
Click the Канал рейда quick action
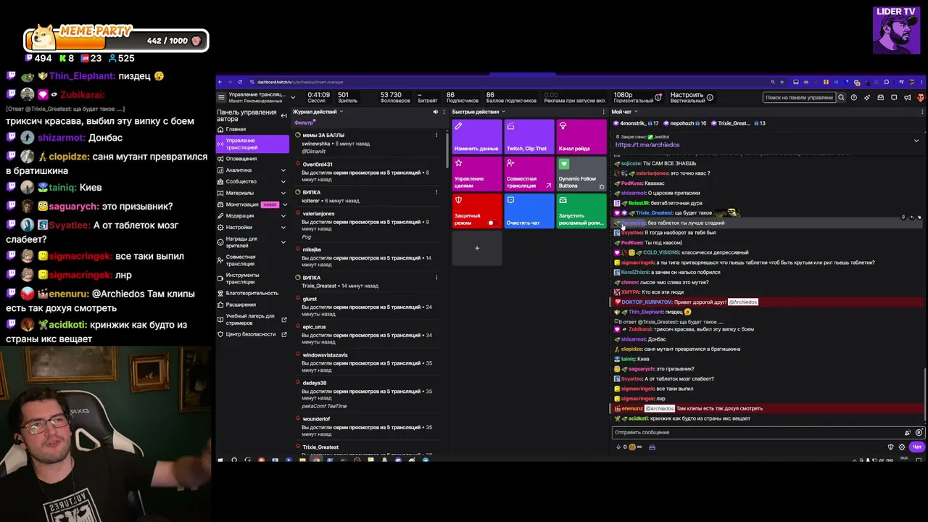coord(581,136)
